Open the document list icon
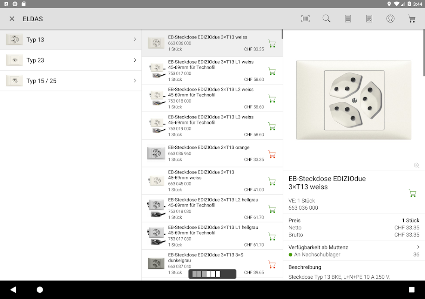Screen dimensions: 425x299 coord(348,19)
